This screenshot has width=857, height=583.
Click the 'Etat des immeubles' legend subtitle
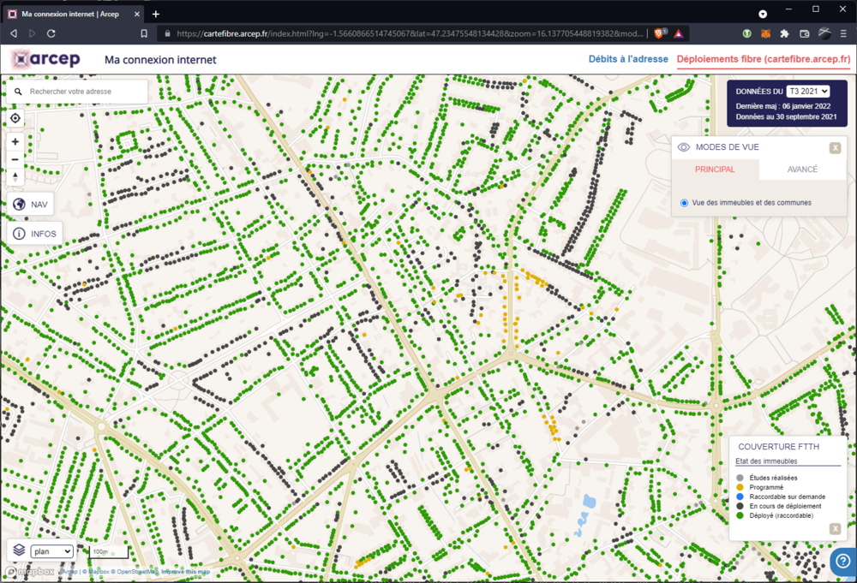coord(766,461)
